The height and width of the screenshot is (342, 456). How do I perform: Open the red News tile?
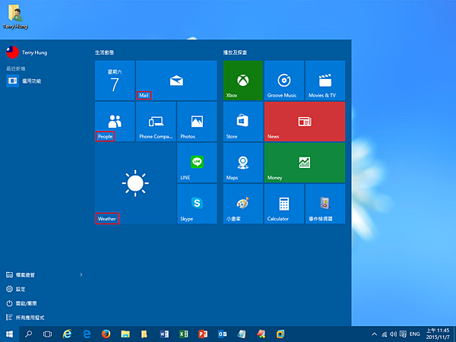304,122
